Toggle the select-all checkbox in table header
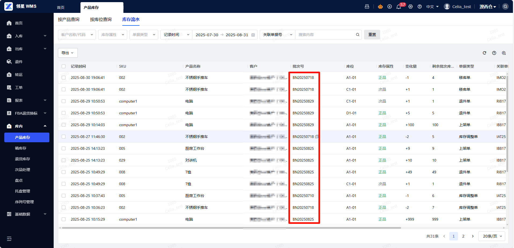Screen dimensions: 514x248 click(x=64, y=66)
